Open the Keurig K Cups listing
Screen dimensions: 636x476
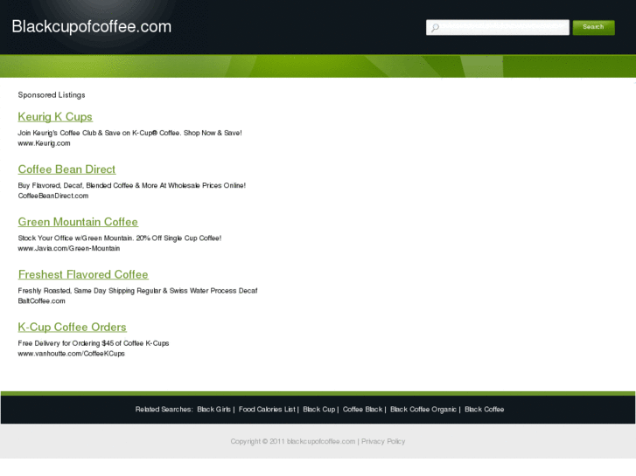(55, 117)
